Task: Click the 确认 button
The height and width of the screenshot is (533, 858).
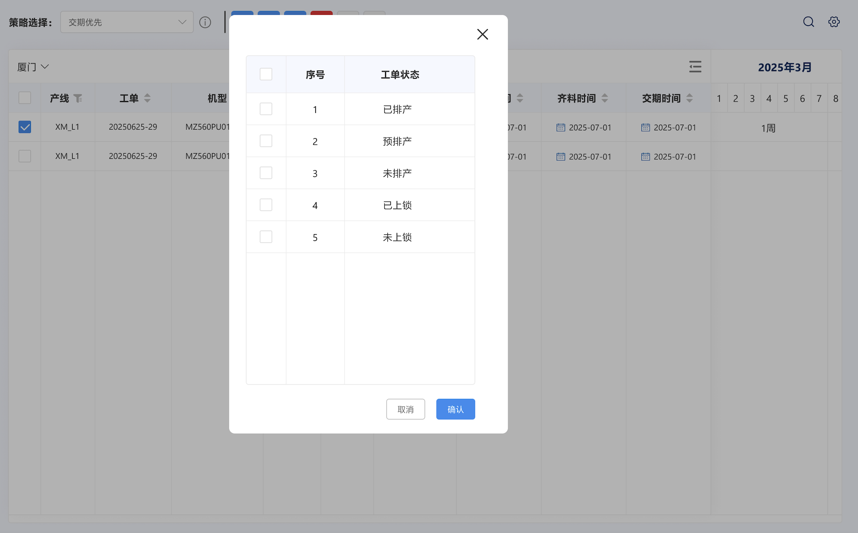Action: click(455, 409)
